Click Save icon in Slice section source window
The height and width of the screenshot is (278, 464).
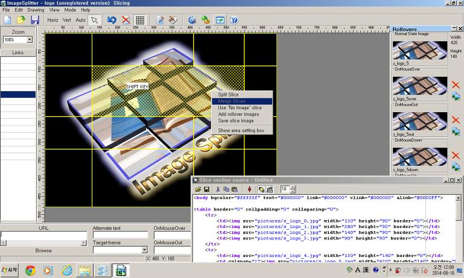[x=206, y=189]
